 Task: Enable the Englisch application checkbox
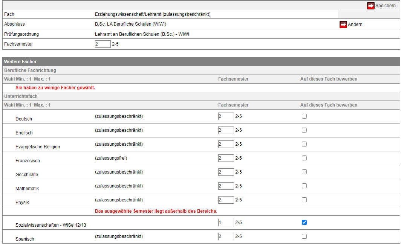pos(304,130)
